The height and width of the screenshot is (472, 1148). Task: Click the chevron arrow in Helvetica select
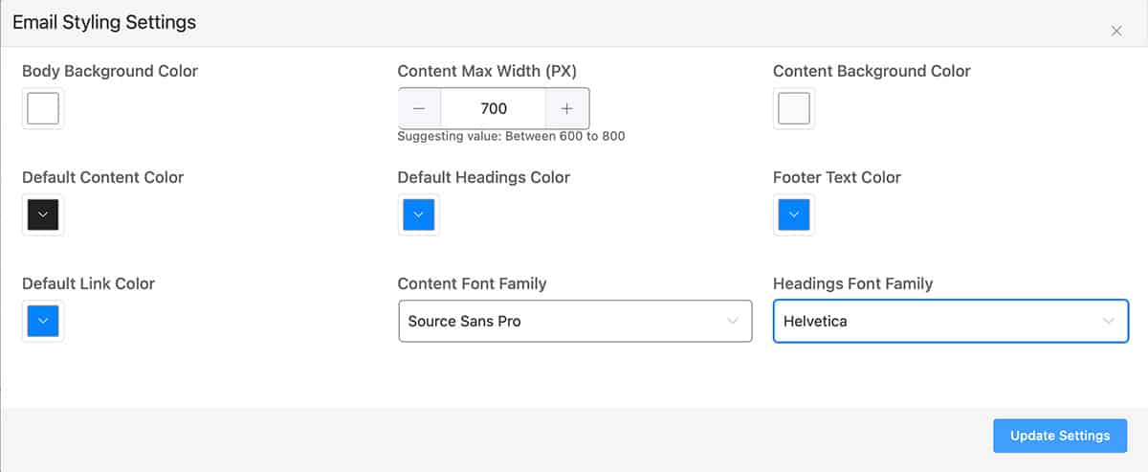coord(1109,322)
